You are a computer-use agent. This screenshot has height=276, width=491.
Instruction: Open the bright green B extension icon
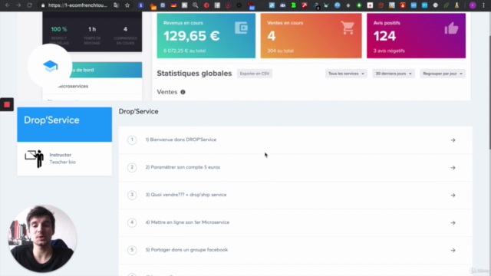293,5
